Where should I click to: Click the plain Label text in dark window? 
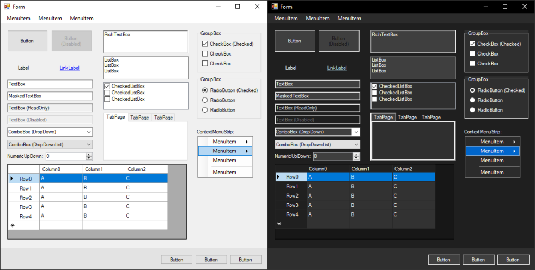291,68
